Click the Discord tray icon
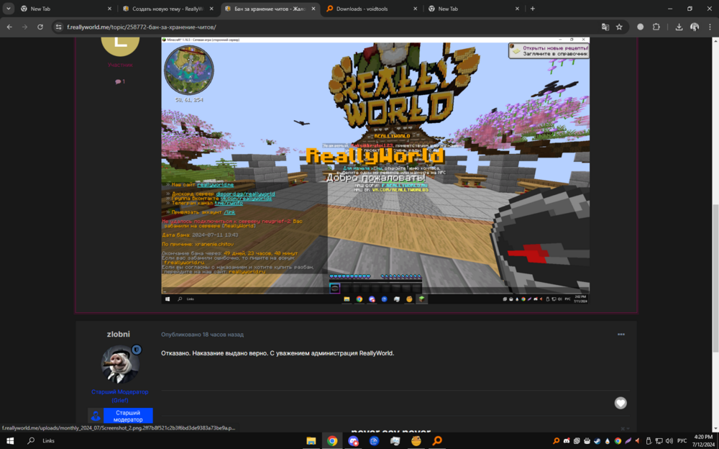719x449 pixels. pyautogui.click(x=567, y=441)
